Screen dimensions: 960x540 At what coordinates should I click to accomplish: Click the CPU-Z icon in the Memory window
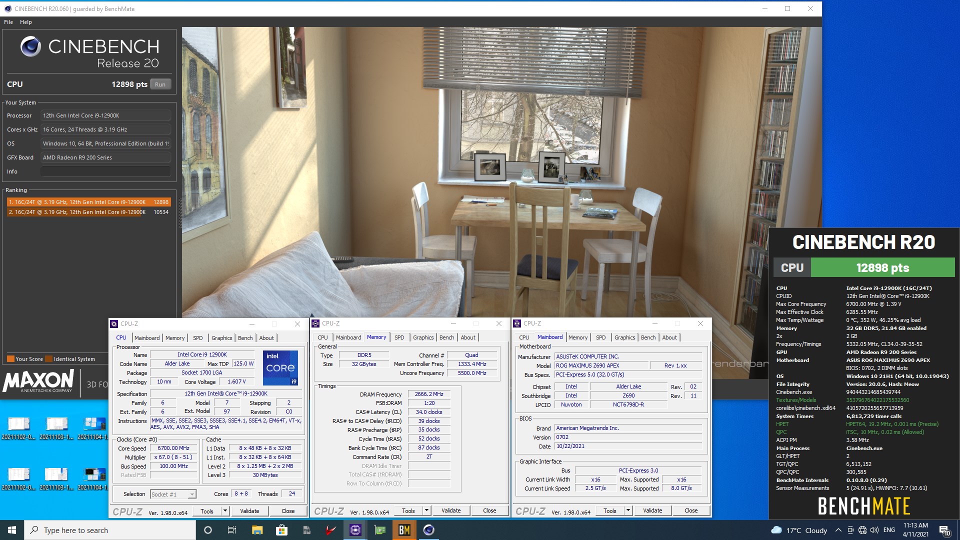(315, 323)
